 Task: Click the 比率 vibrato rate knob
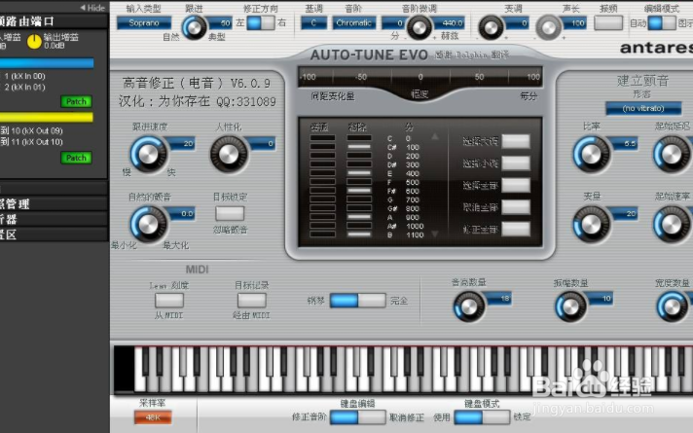point(592,154)
